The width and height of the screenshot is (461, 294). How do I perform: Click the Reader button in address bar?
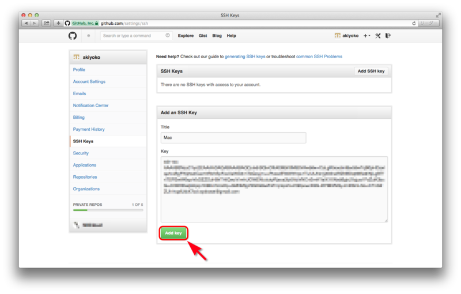click(429, 23)
